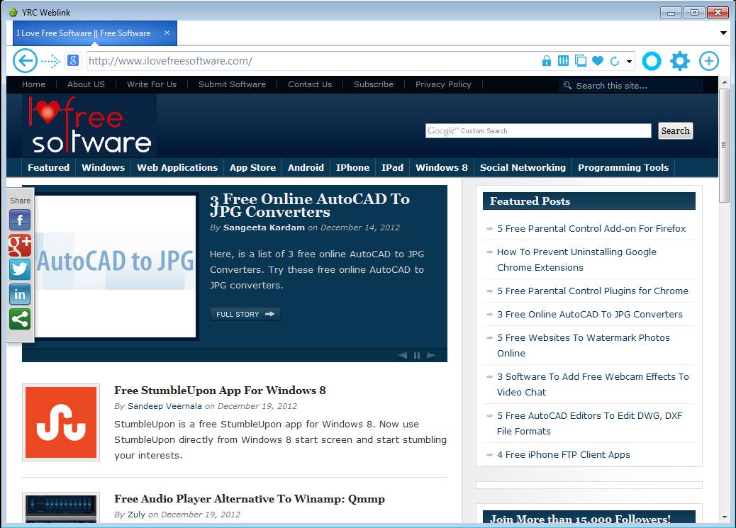
Task: Open the FULL STORY button
Action: [x=245, y=314]
